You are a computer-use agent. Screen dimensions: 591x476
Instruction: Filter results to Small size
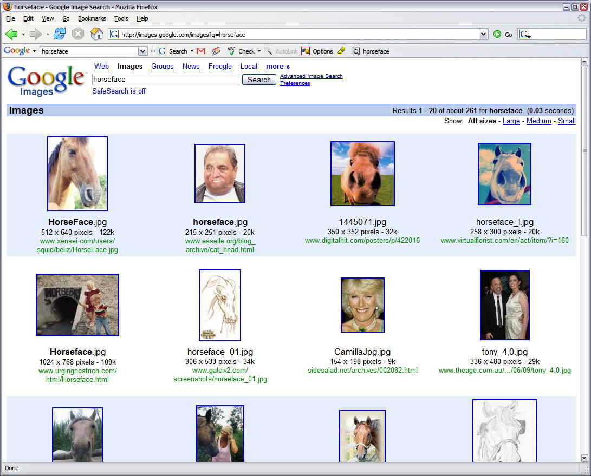567,121
